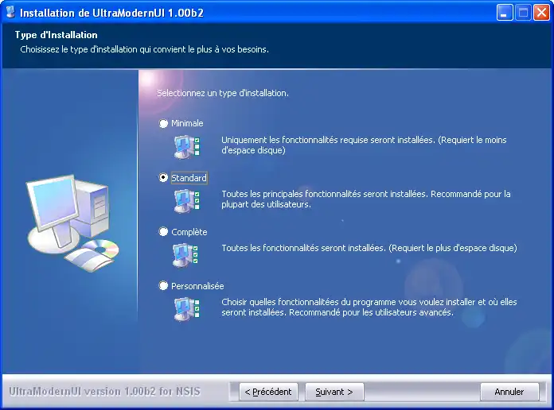The image size is (554, 410).
Task: Click the Personnalisée option label
Action: 197,286
